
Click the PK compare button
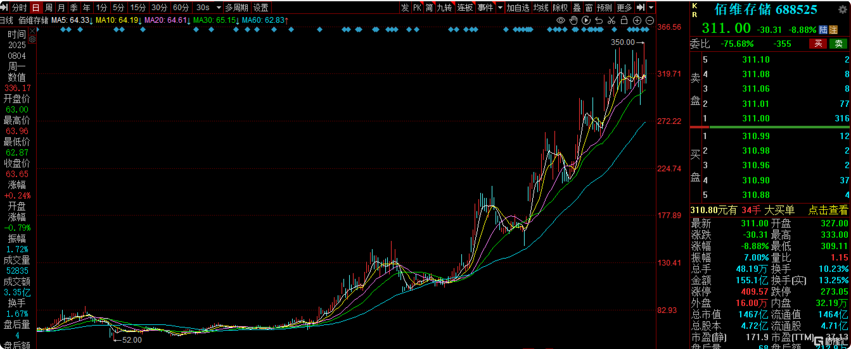pos(417,7)
